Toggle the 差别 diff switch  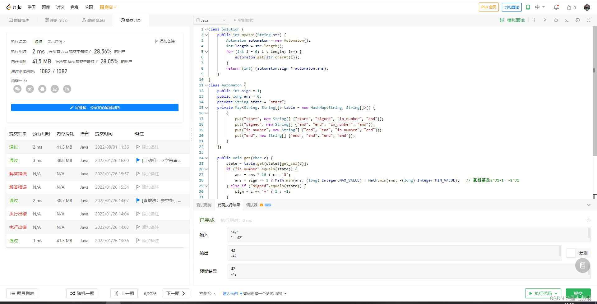(x=571, y=253)
